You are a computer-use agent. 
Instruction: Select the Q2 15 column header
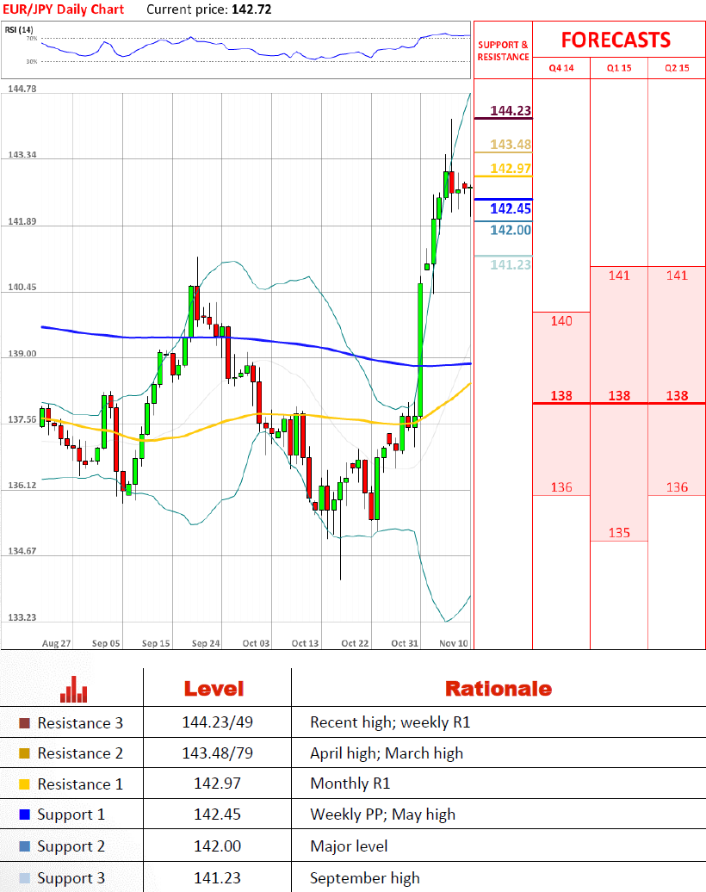point(677,68)
